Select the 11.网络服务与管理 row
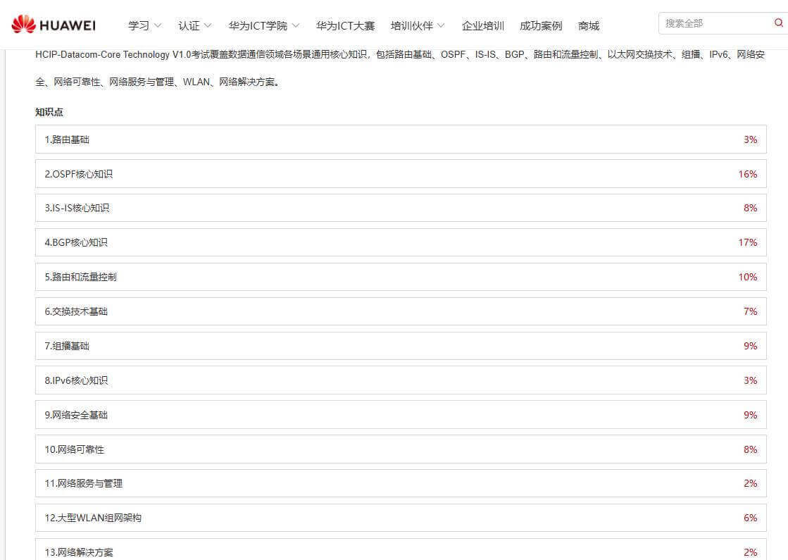 [x=401, y=484]
